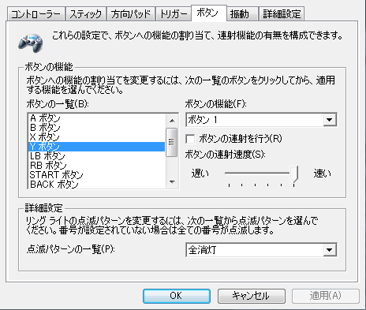Image resolution: width=366 pixels, height=310 pixels.
Task: Select START ボタン in the list
Action: pos(96,175)
